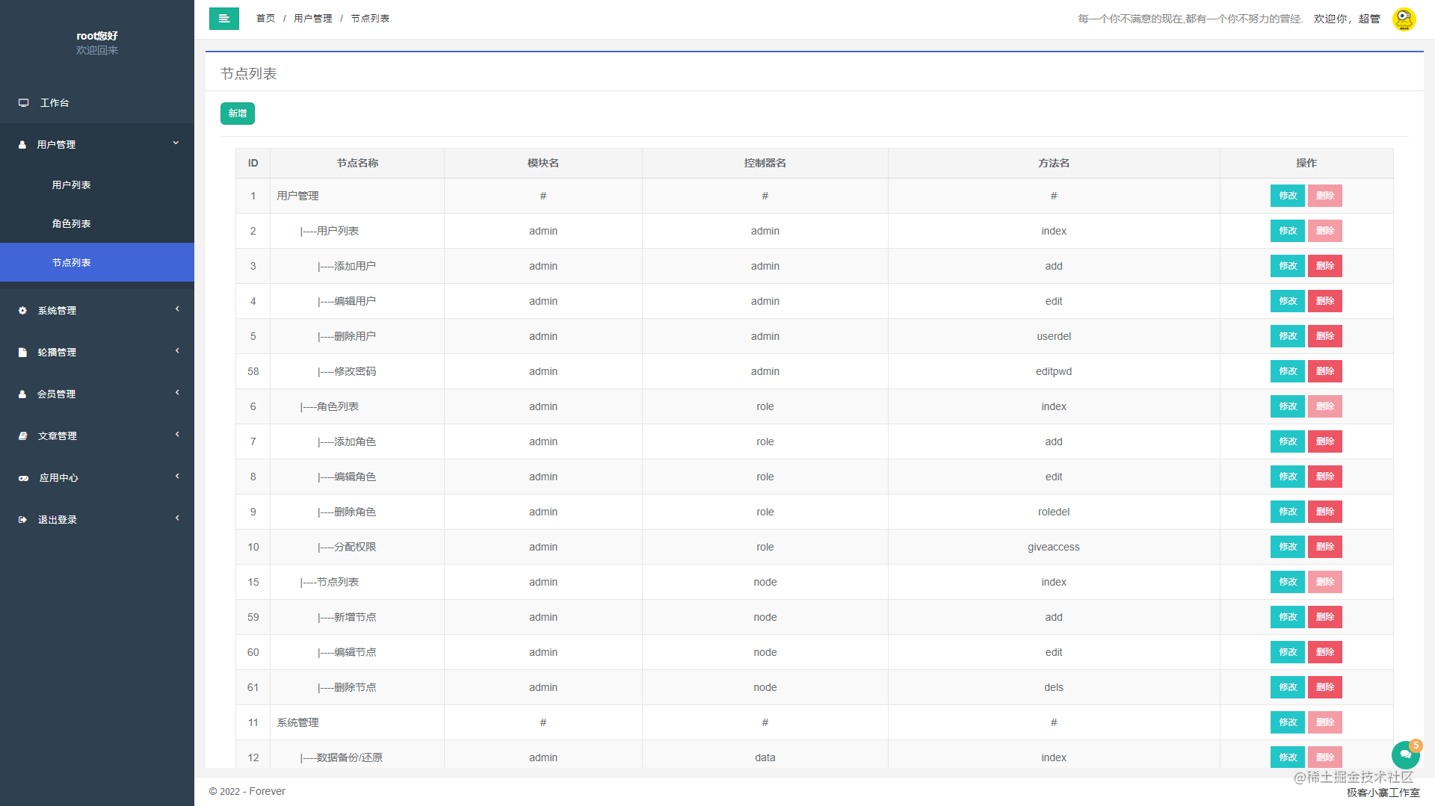1435x806 pixels.
Task: Click 修改 for the 角色列表 row
Action: click(1288, 406)
